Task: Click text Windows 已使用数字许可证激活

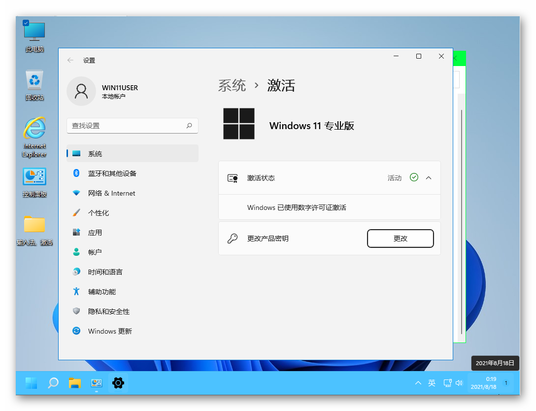Action: pyautogui.click(x=297, y=207)
